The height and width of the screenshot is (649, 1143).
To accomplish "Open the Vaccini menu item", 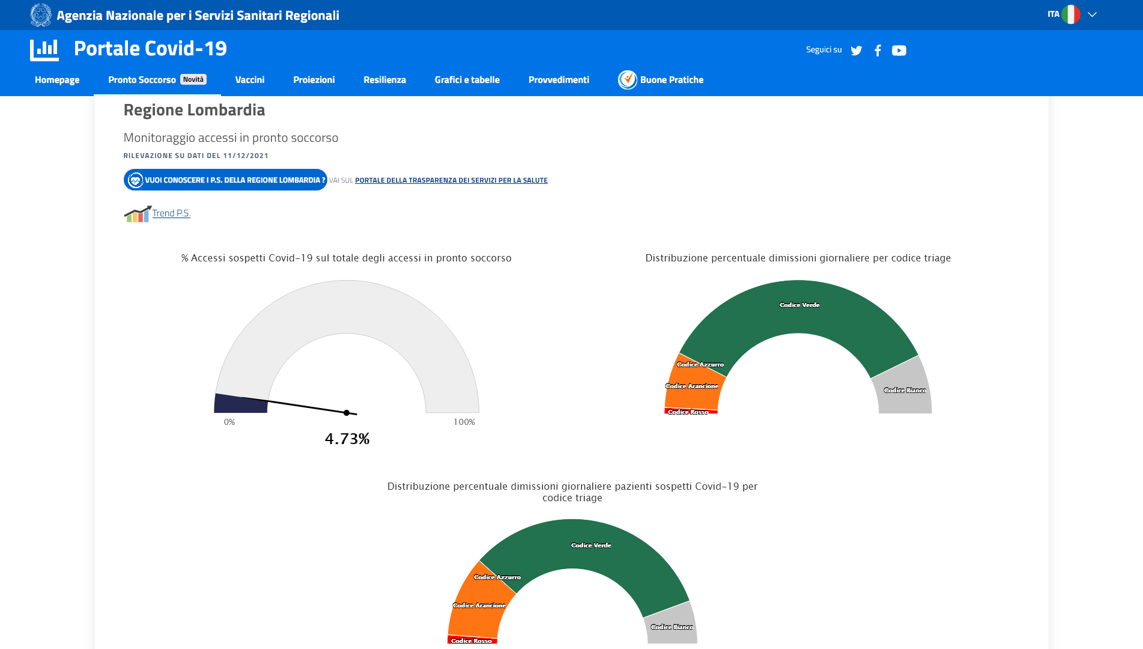I will click(250, 80).
